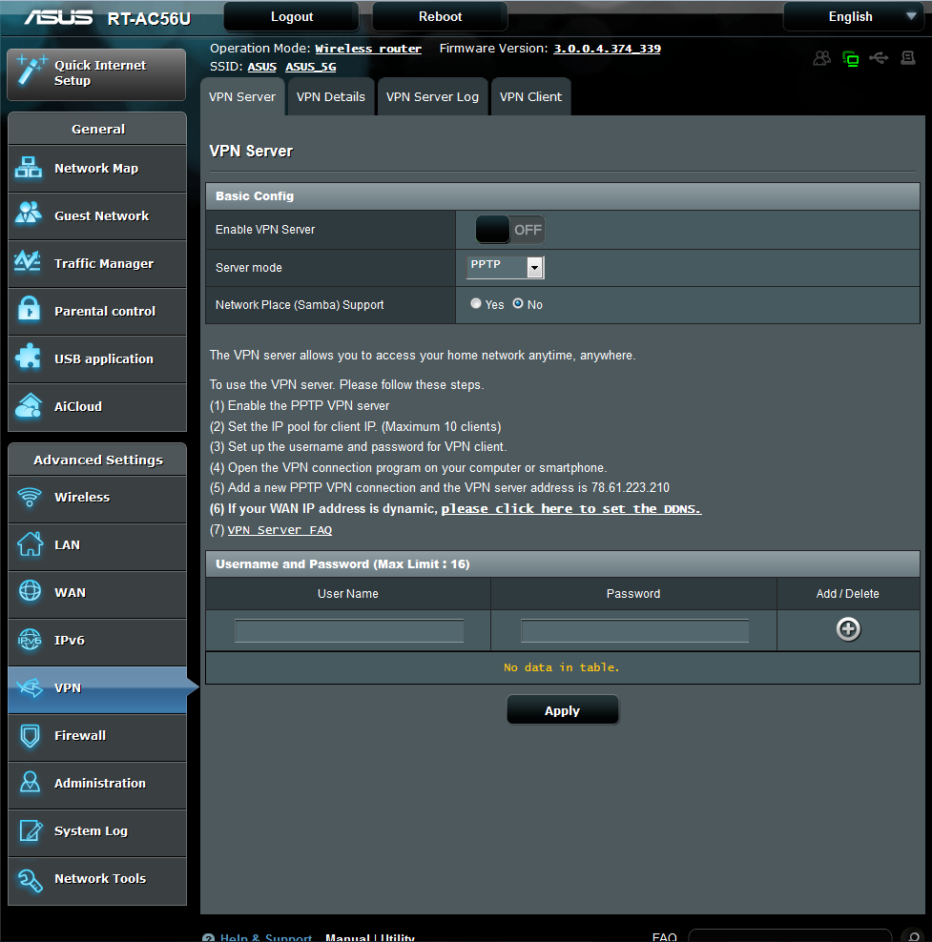This screenshot has height=942, width=932.
Task: Click the guest network status icon in header
Action: pos(821,57)
